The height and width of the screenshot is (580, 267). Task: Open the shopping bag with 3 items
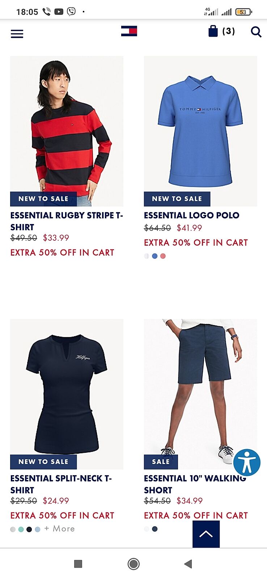coord(221,31)
